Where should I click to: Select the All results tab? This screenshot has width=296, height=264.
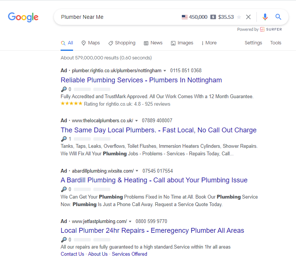tap(67, 43)
